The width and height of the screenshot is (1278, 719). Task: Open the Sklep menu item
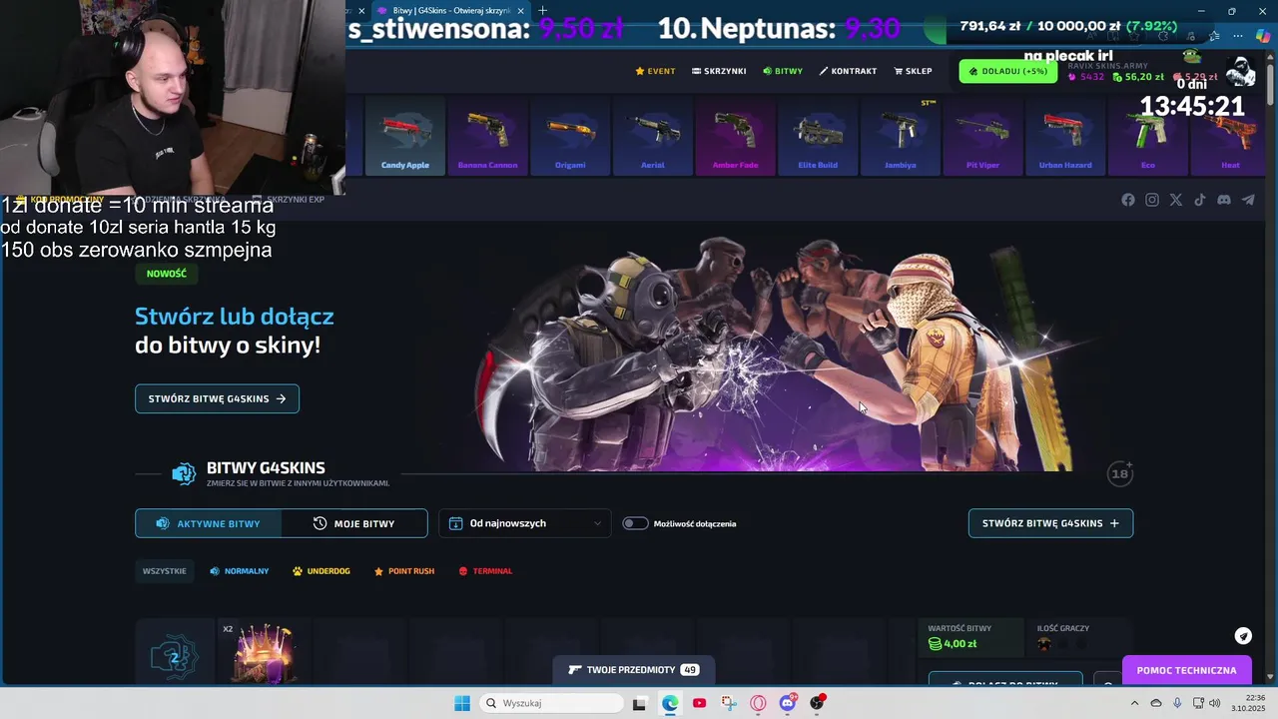(913, 71)
